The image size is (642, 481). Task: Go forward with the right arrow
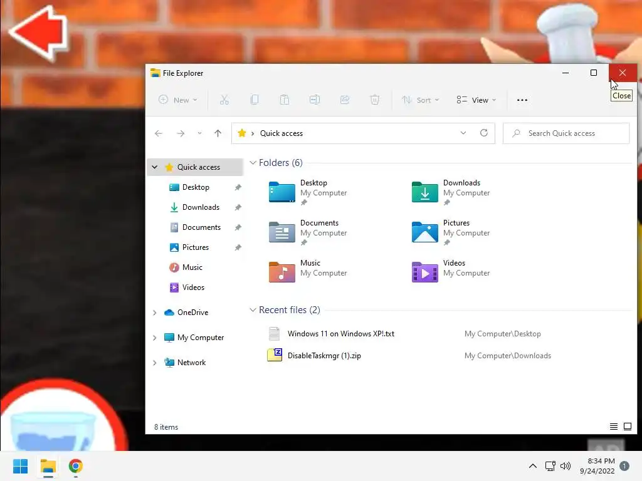click(181, 133)
